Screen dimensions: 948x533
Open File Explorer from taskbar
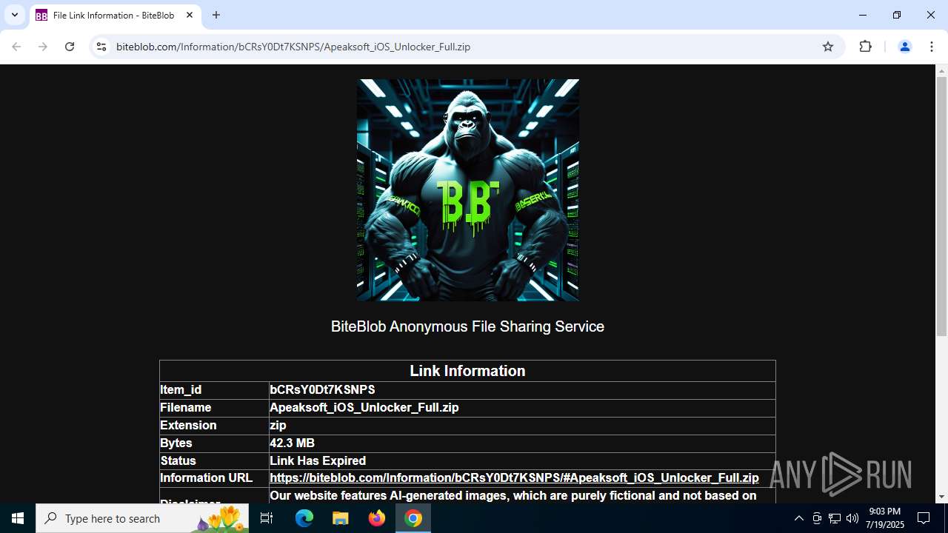coord(341,518)
